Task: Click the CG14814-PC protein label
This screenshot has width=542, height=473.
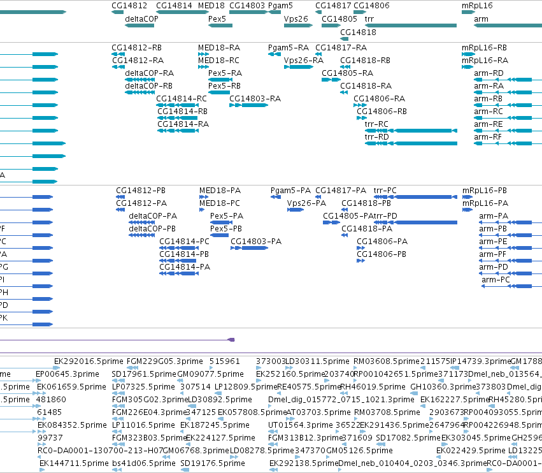Action: tap(184, 241)
